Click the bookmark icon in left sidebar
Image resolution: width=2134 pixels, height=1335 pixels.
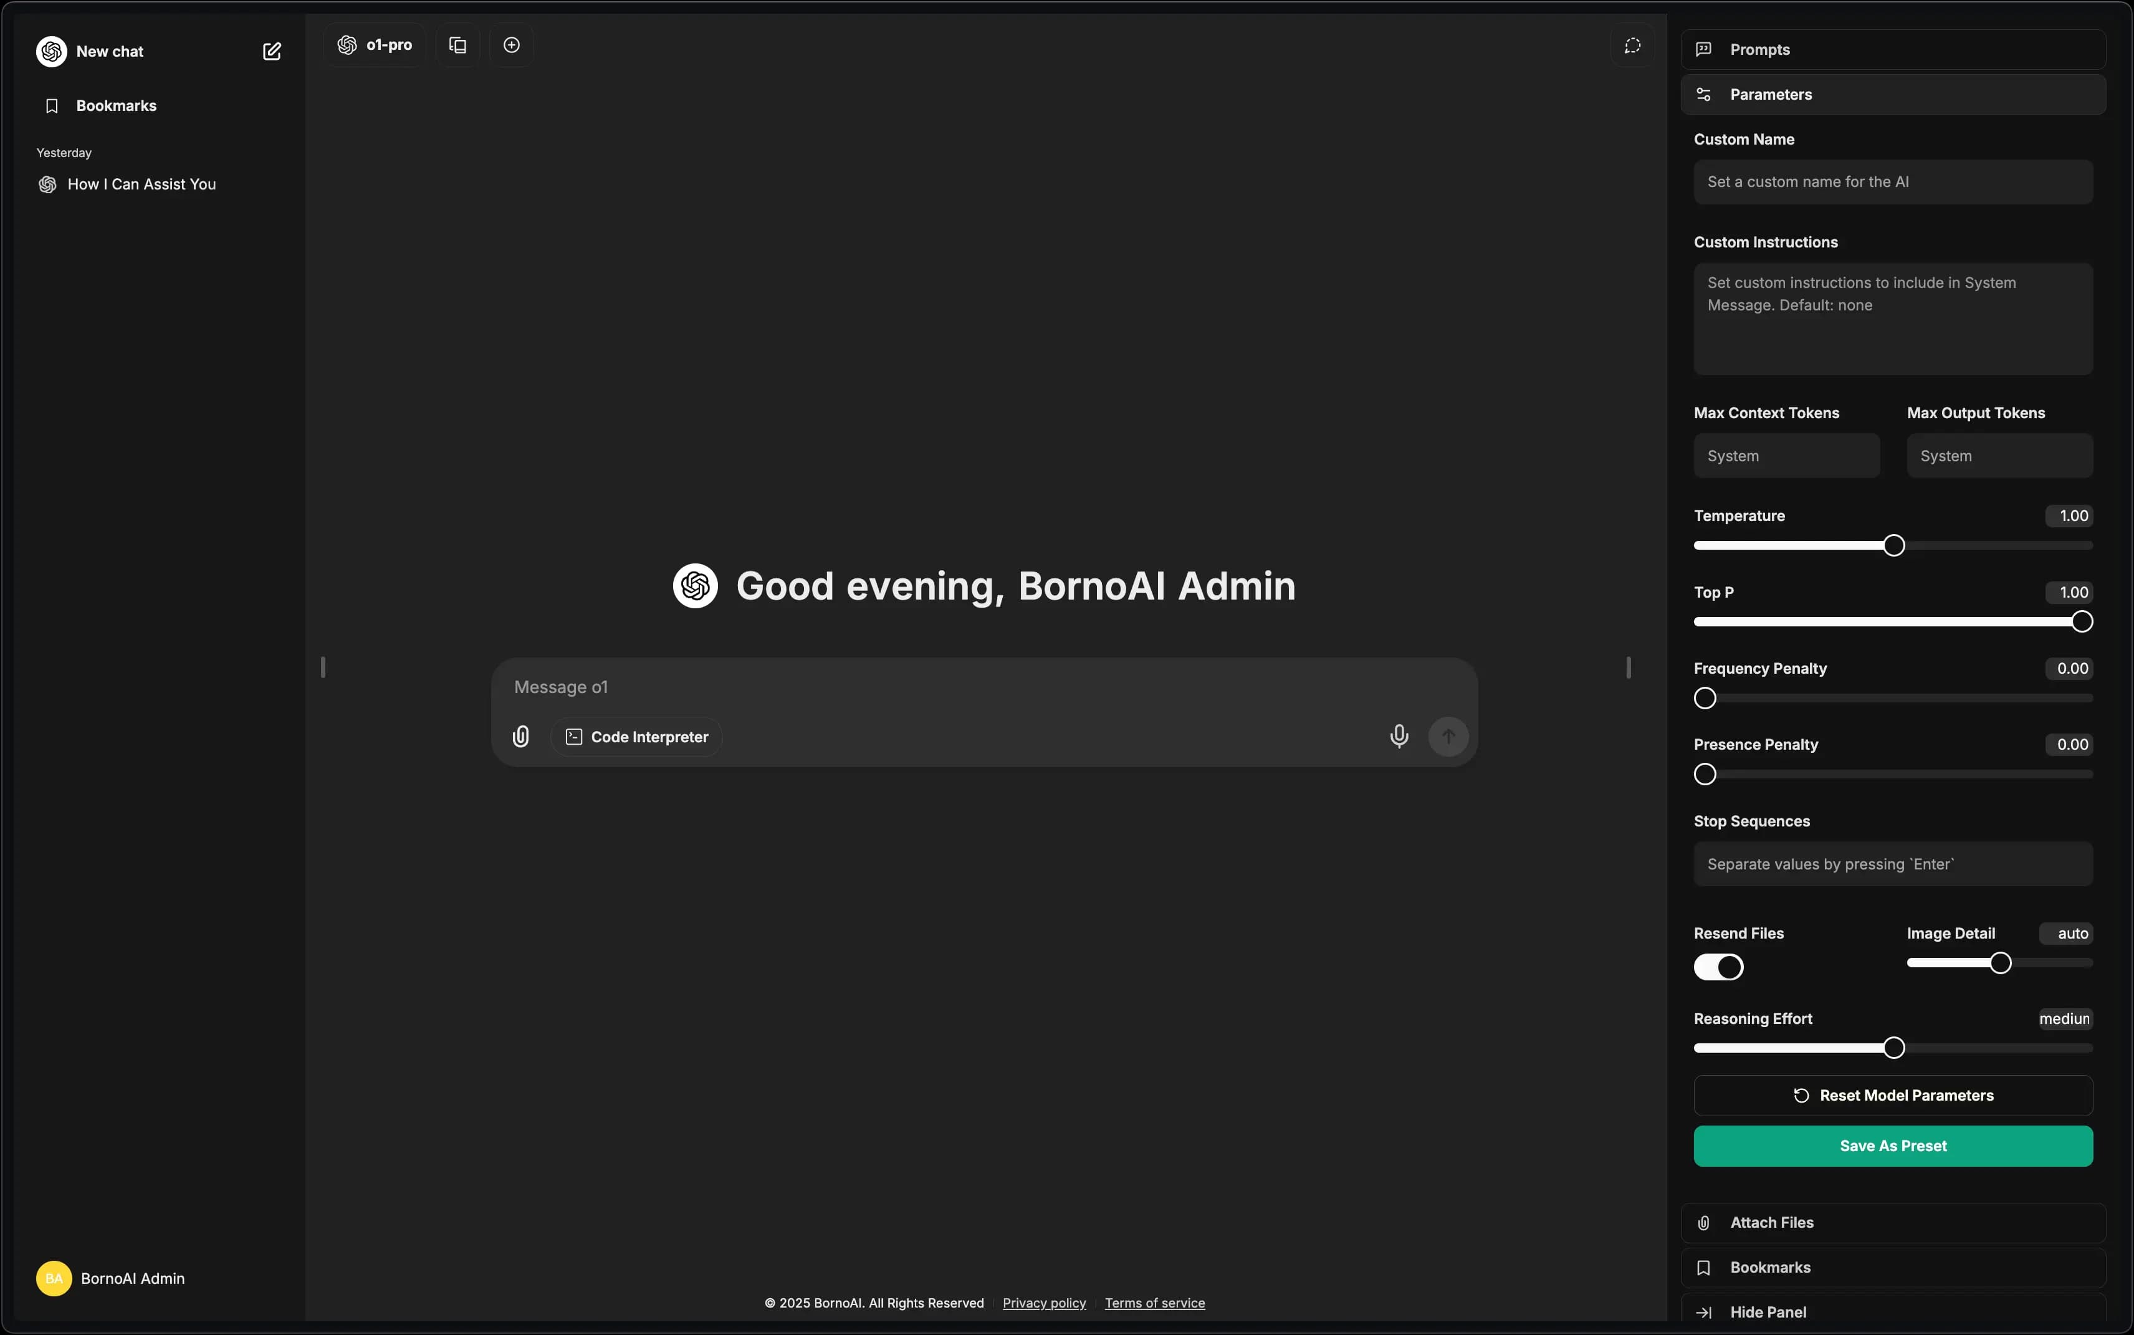click(x=52, y=106)
